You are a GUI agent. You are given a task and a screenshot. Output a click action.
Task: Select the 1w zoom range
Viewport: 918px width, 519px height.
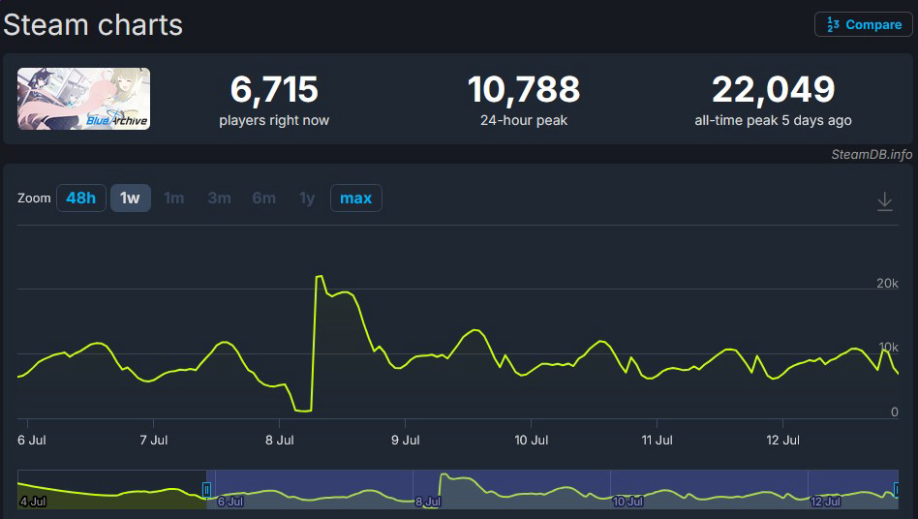tap(130, 198)
